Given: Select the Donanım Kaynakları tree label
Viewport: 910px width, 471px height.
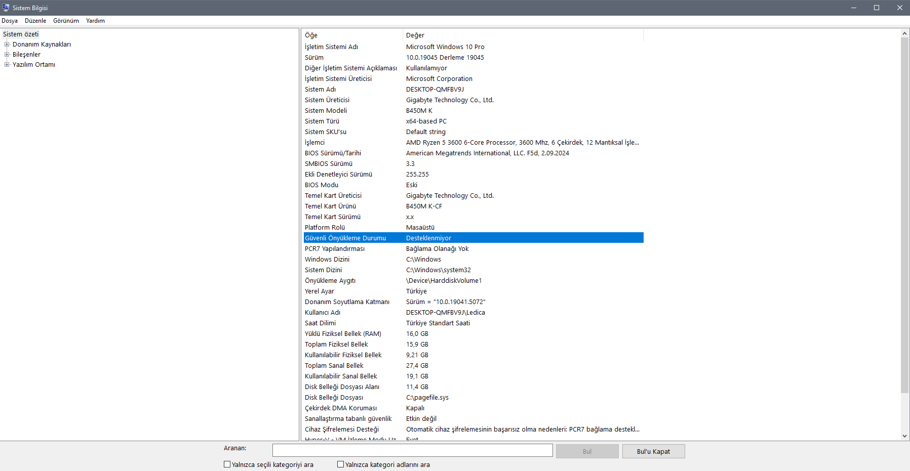Looking at the screenshot, I should [x=42, y=45].
